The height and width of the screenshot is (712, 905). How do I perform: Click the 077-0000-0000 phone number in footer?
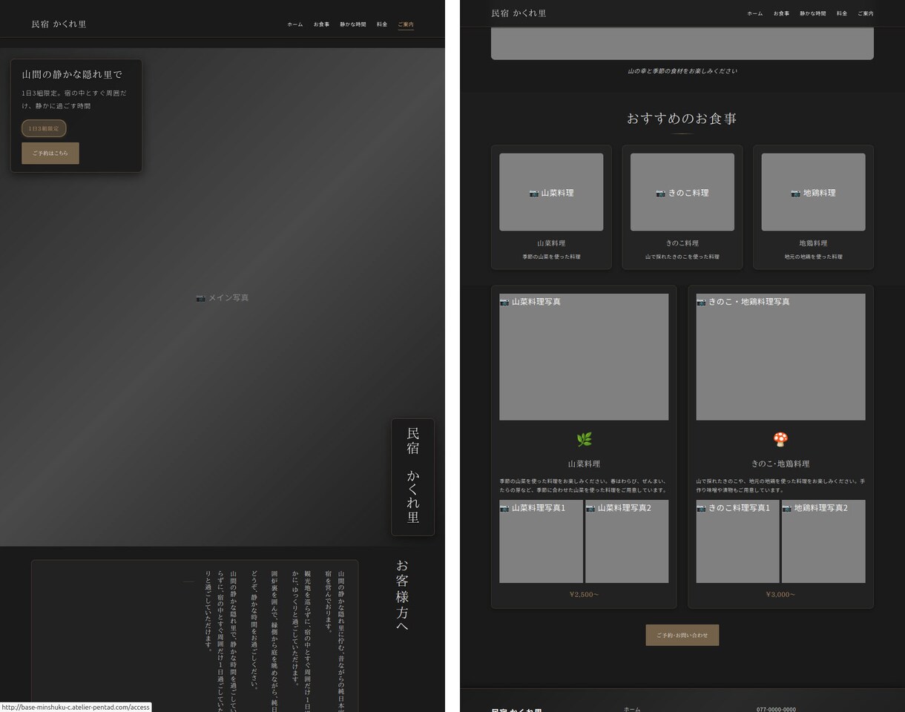(776, 709)
